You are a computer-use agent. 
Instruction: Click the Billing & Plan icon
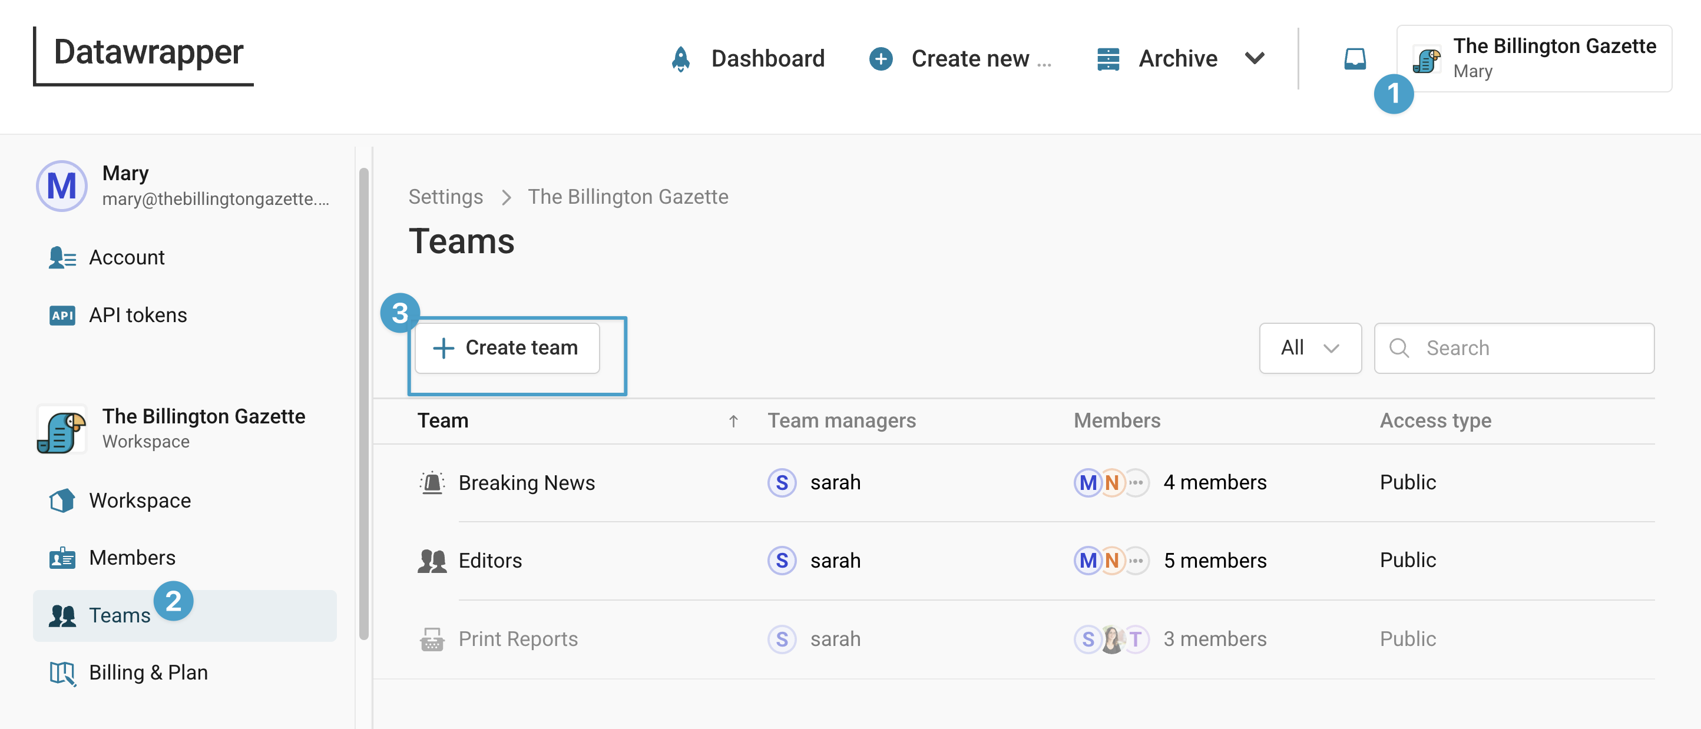tap(63, 673)
